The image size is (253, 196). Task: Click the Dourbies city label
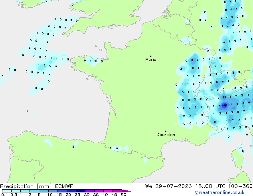pos(166,134)
